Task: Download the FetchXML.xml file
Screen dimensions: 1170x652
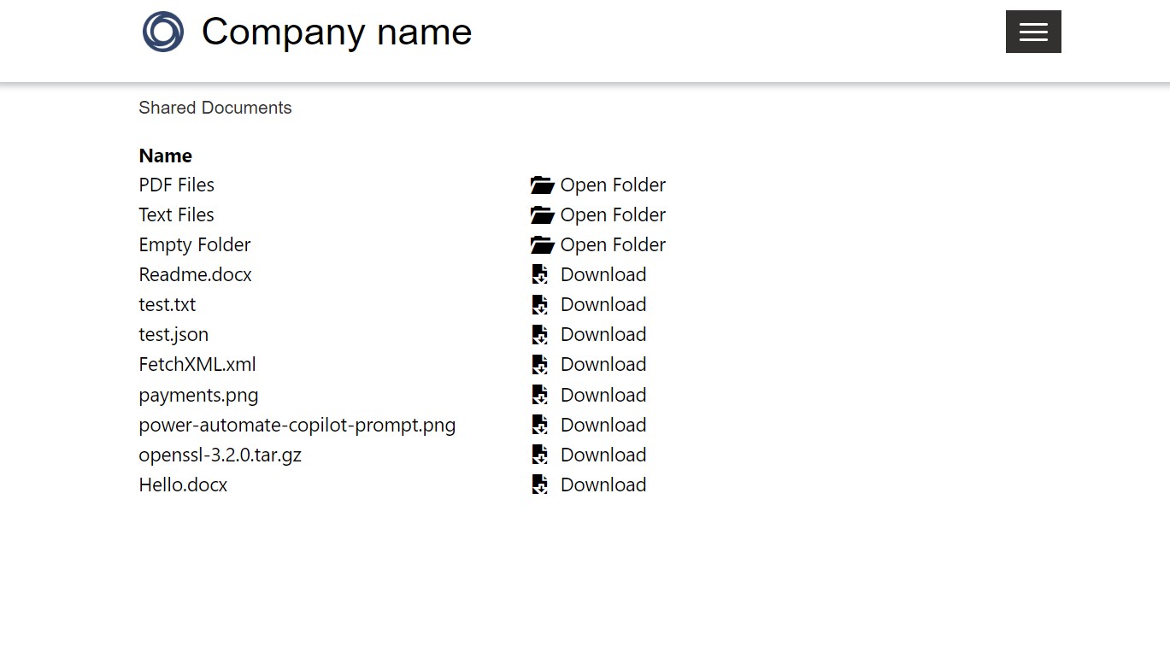Action: click(x=603, y=364)
